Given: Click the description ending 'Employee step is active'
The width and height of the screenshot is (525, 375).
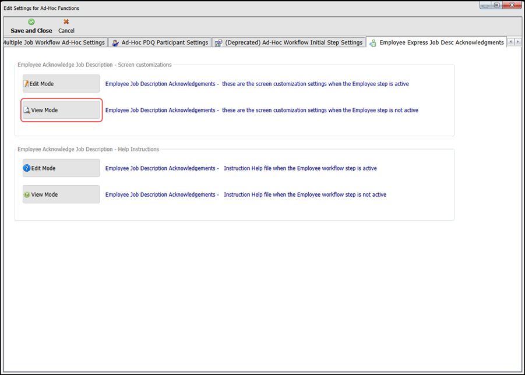Looking at the screenshot, I should coord(257,84).
